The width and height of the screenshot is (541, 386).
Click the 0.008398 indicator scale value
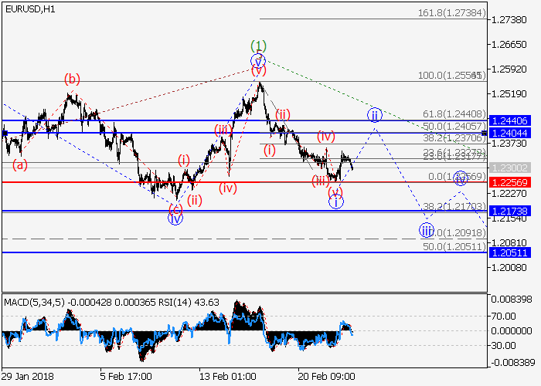pos(512,300)
